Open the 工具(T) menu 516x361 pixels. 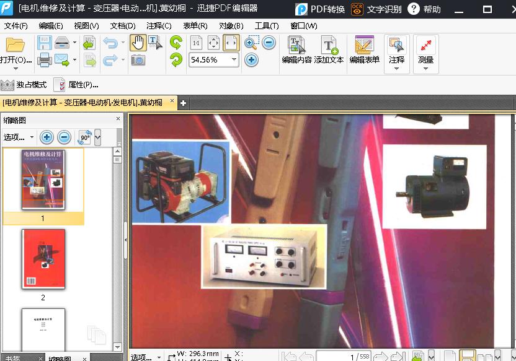[x=267, y=26]
